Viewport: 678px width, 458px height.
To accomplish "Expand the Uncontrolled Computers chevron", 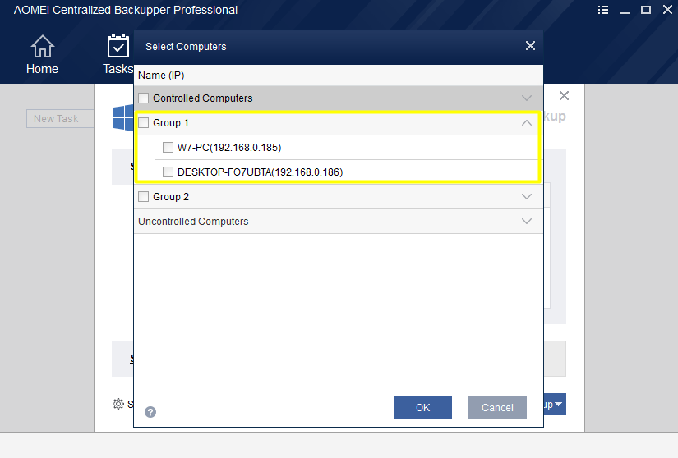I will coord(526,221).
